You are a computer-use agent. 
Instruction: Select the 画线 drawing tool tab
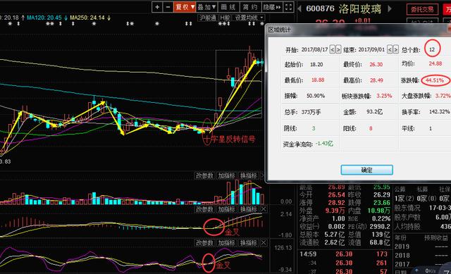coord(228,7)
